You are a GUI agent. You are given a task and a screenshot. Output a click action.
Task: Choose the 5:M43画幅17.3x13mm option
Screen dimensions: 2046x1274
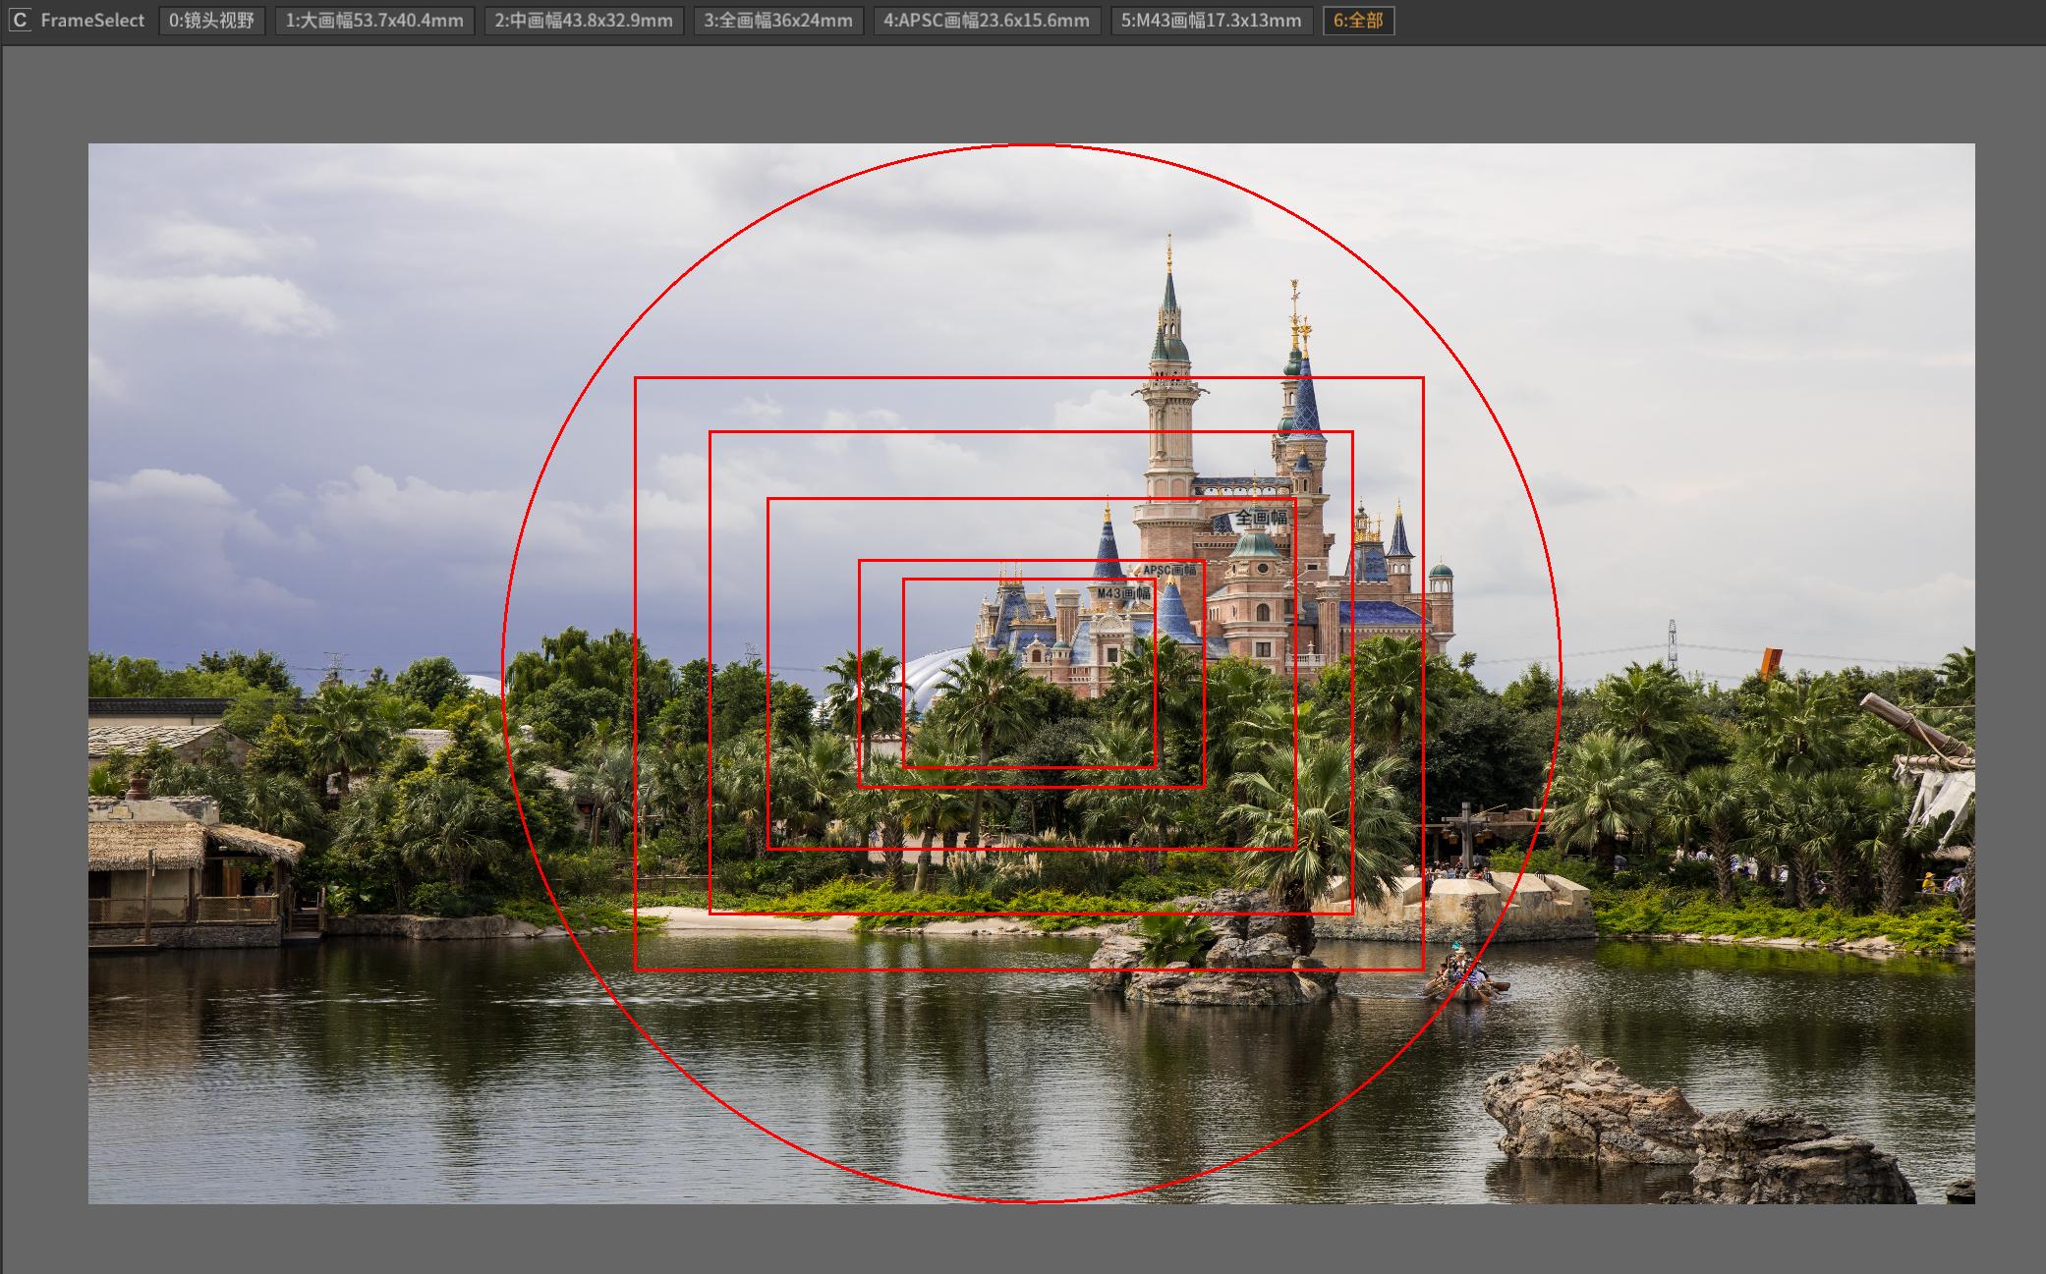pyautogui.click(x=1211, y=20)
